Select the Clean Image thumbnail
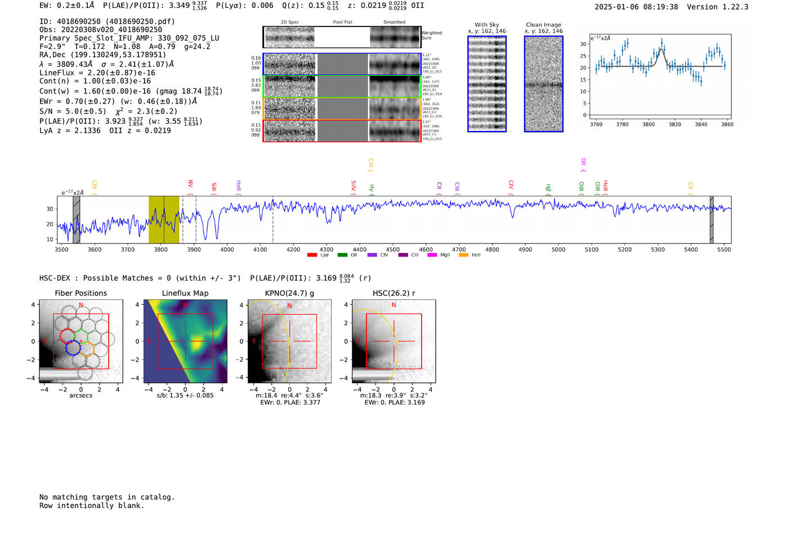This screenshot has height=536, width=788. pos(544,84)
